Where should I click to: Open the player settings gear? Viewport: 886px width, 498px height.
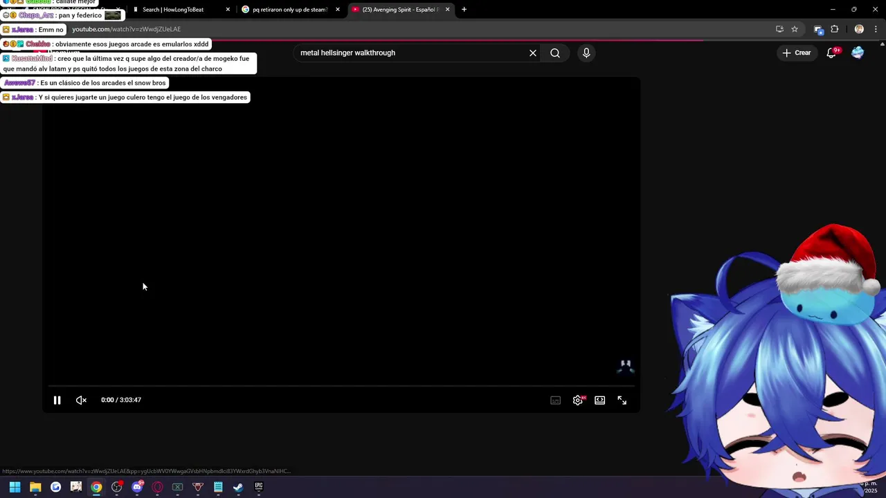[578, 400]
